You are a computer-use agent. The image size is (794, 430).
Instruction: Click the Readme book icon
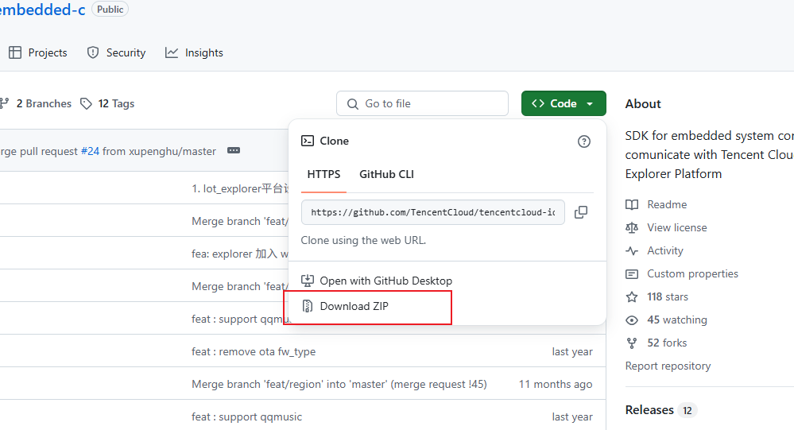click(632, 204)
